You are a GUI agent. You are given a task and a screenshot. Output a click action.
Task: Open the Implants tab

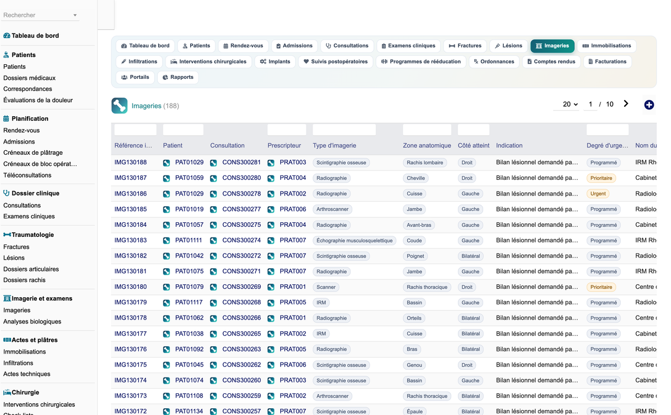275,61
